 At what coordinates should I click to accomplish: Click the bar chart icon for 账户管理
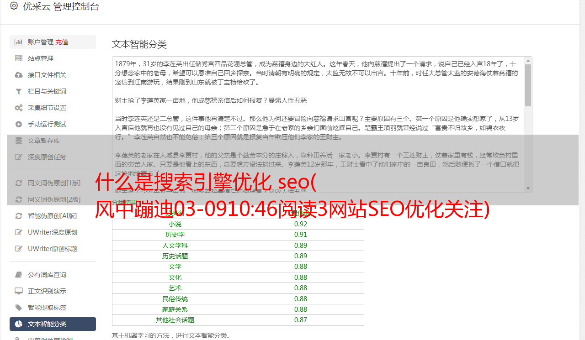point(19,42)
